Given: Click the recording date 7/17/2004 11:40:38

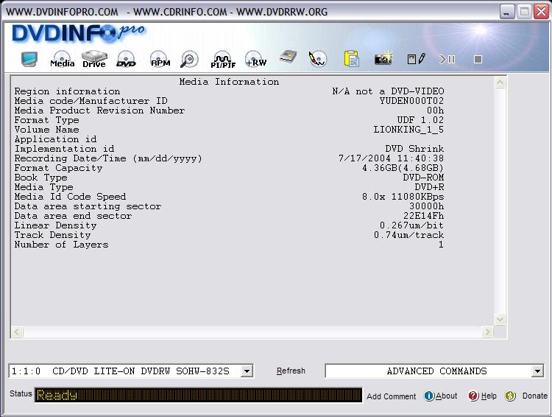Looking at the screenshot, I should tap(391, 158).
